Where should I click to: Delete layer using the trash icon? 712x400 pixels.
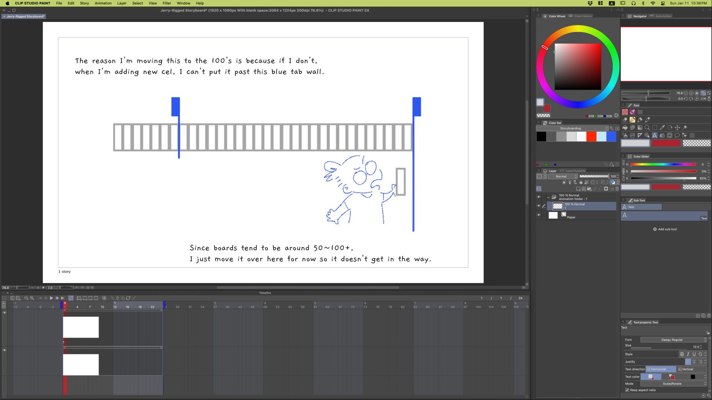(617, 189)
